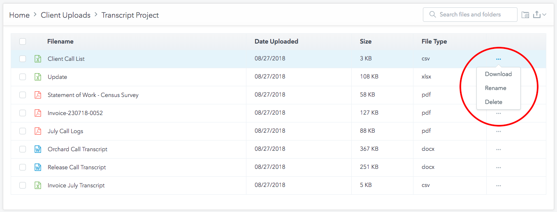Click the Invoice July Transcript csv icon
This screenshot has width=557, height=212.
click(x=38, y=185)
